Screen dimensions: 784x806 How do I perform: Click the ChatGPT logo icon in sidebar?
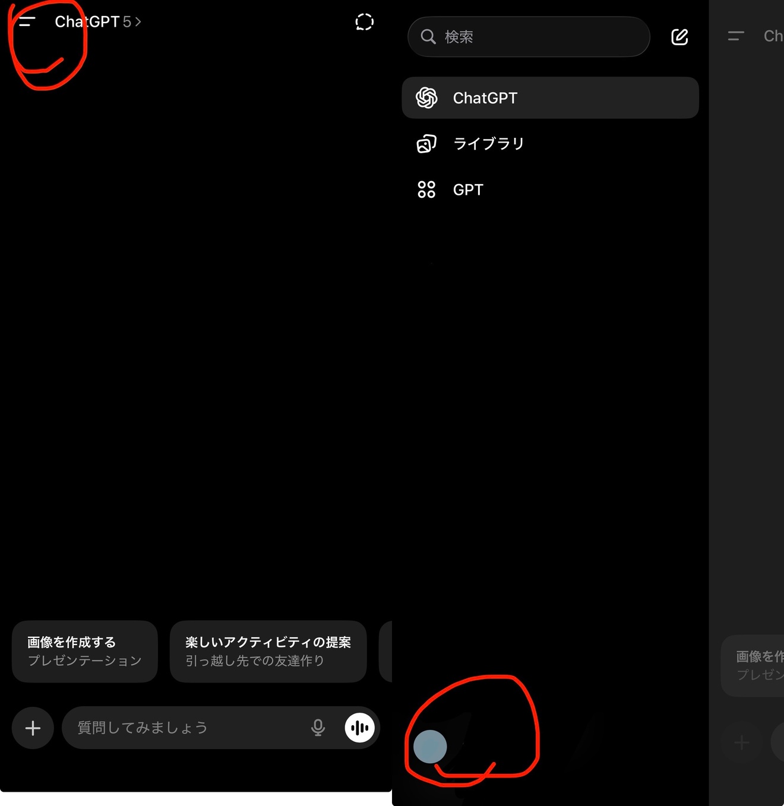(426, 97)
